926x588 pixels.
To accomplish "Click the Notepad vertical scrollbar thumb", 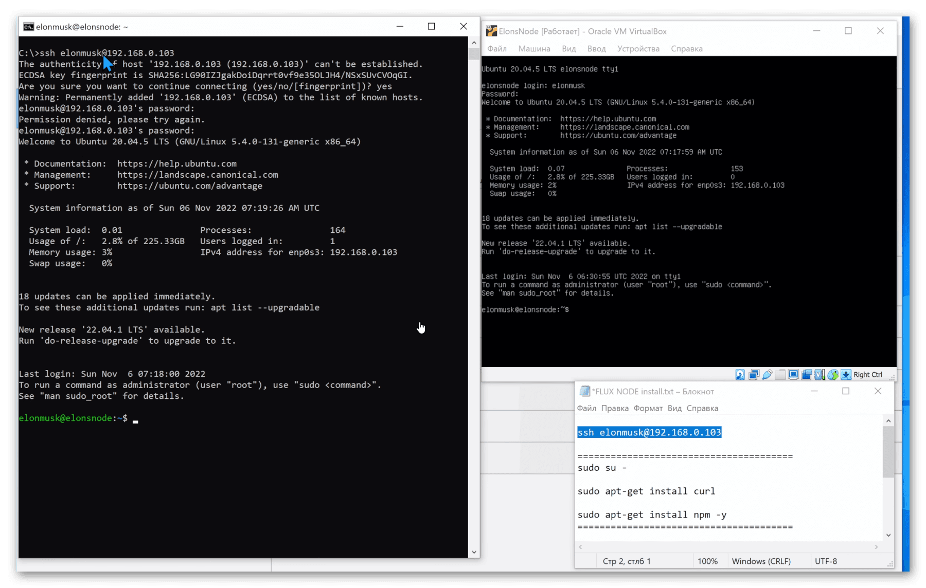I will point(888,452).
